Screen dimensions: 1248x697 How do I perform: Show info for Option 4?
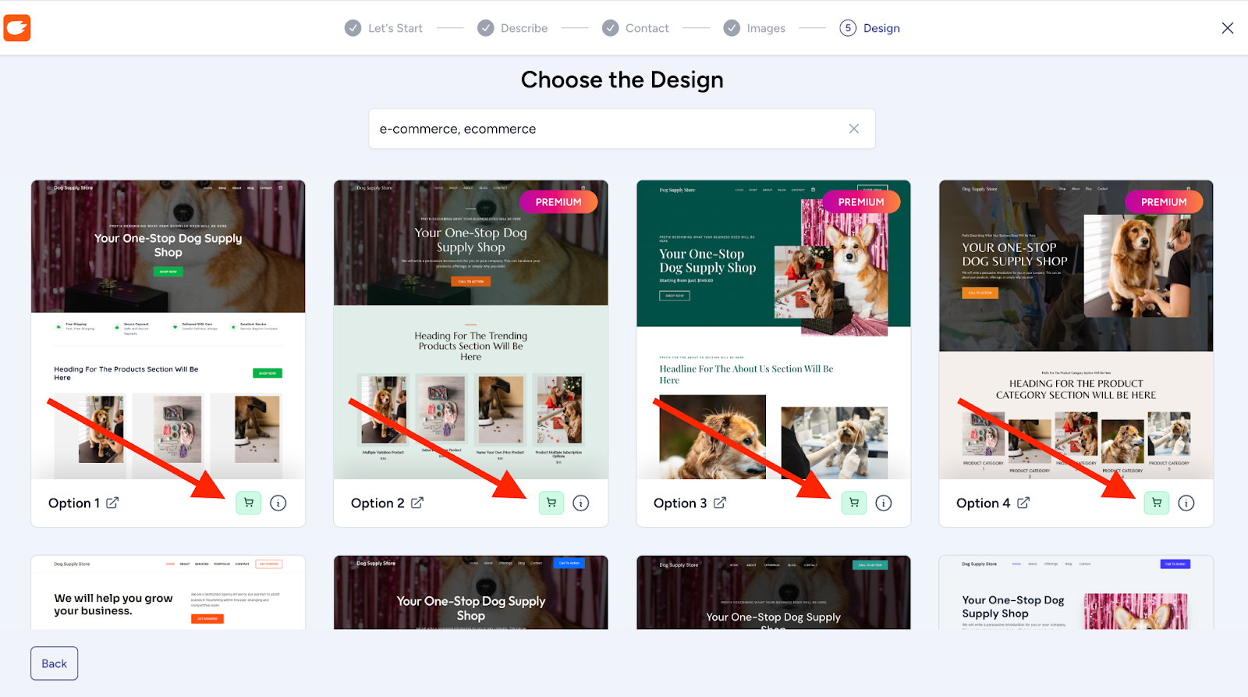pyautogui.click(x=1186, y=503)
